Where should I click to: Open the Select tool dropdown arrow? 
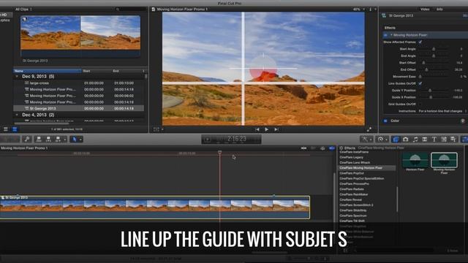coord(80,140)
